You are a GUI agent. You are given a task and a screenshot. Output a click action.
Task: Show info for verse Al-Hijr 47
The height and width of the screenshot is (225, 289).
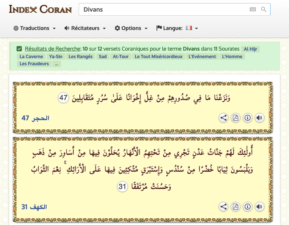[x=247, y=118]
